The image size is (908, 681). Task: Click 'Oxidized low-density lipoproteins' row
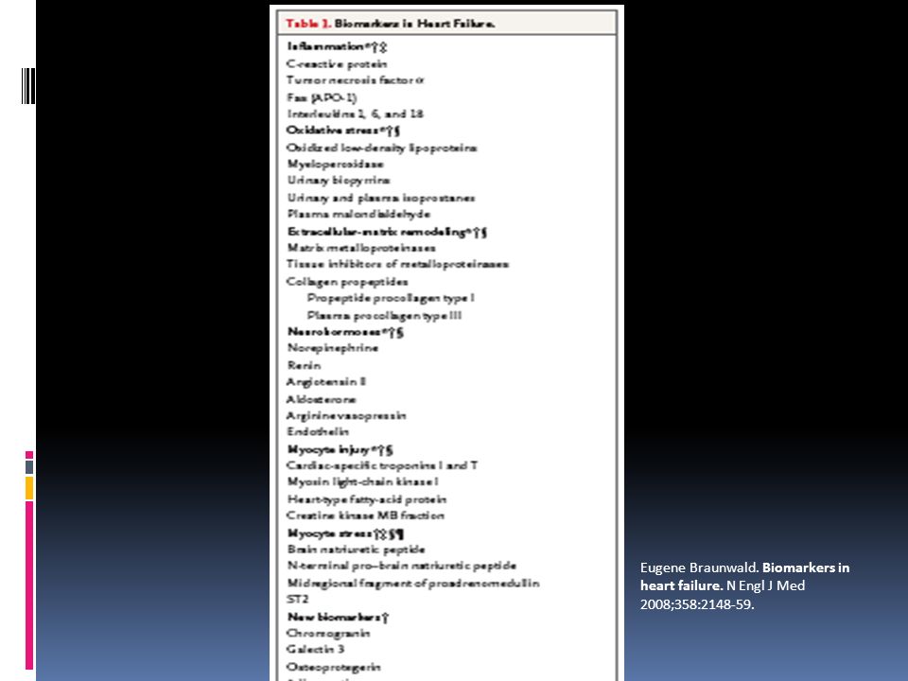pos(382,148)
